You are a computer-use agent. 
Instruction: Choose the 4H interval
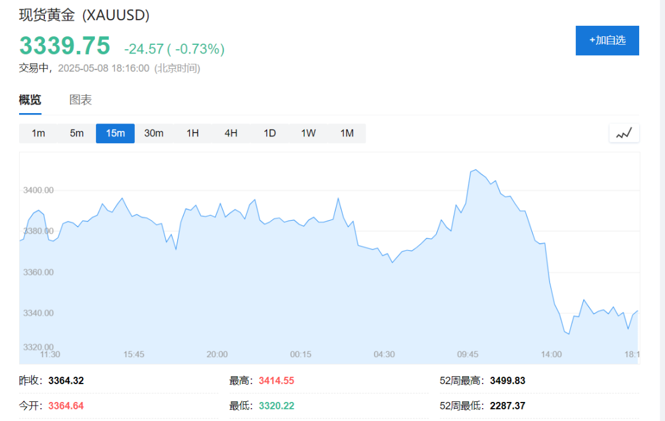click(x=231, y=133)
